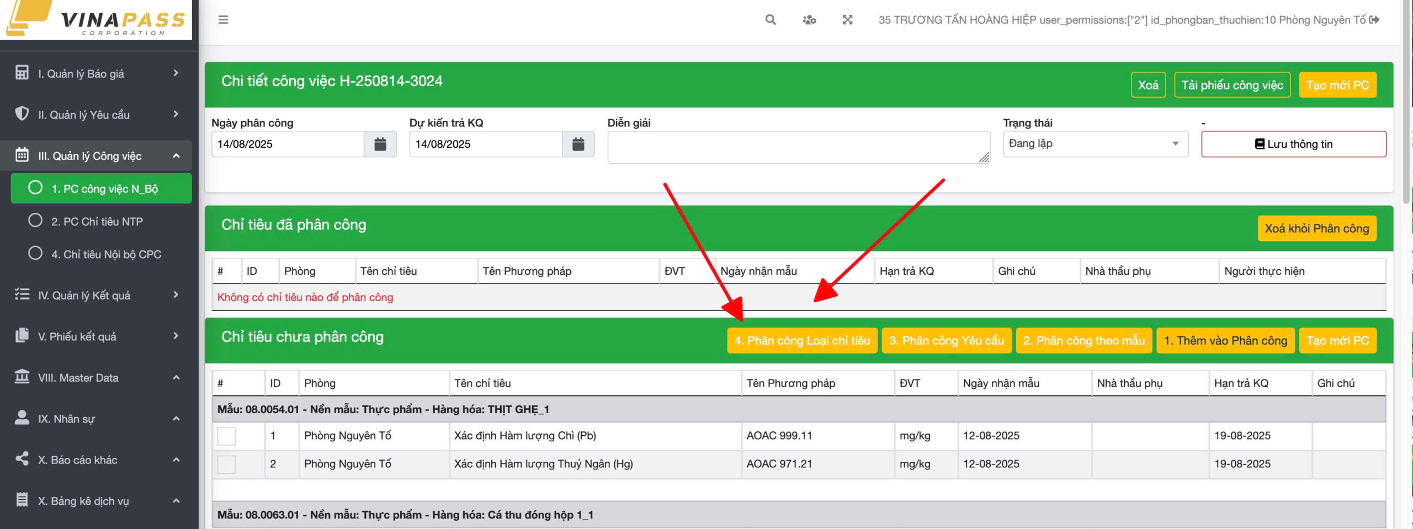Click the hamburger menu icon
1413x529 pixels.
coord(223,20)
